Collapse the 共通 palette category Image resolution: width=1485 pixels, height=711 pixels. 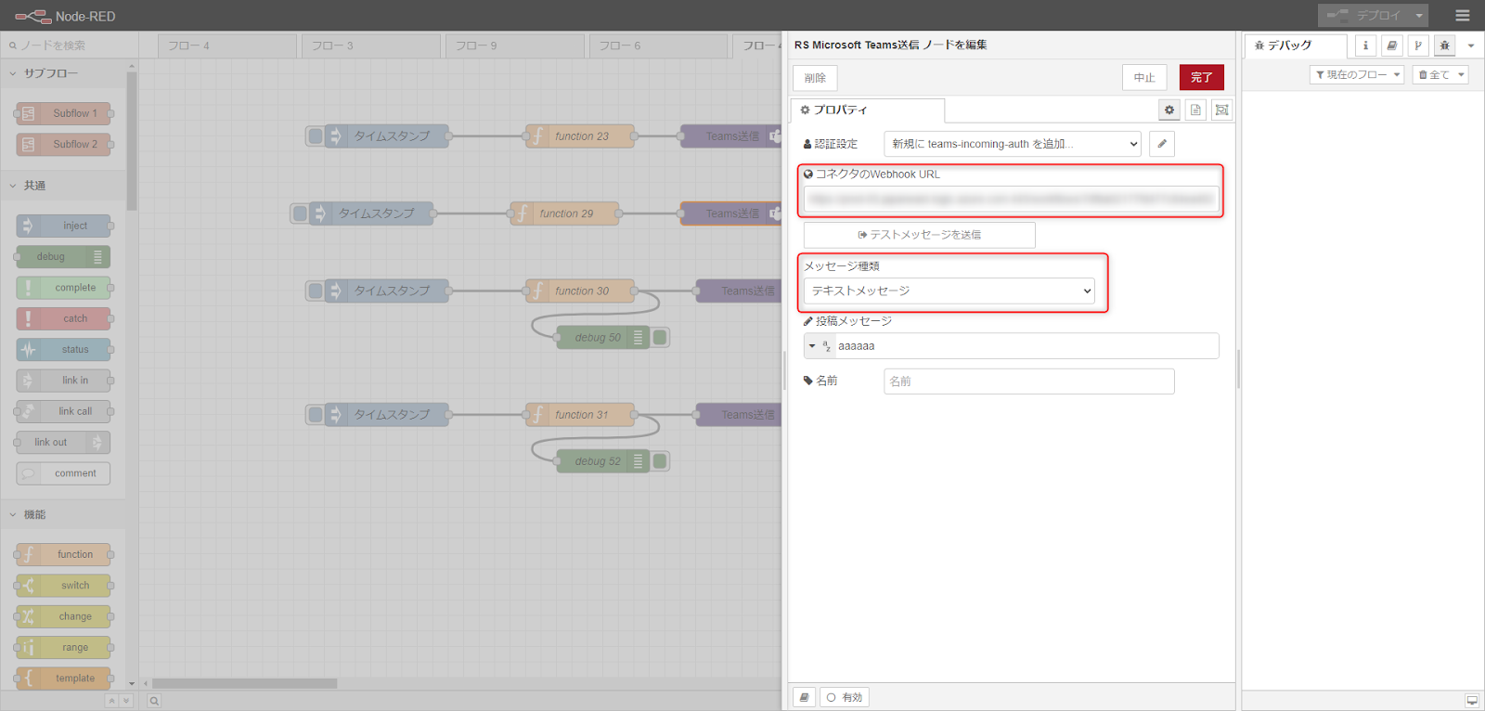click(x=63, y=186)
